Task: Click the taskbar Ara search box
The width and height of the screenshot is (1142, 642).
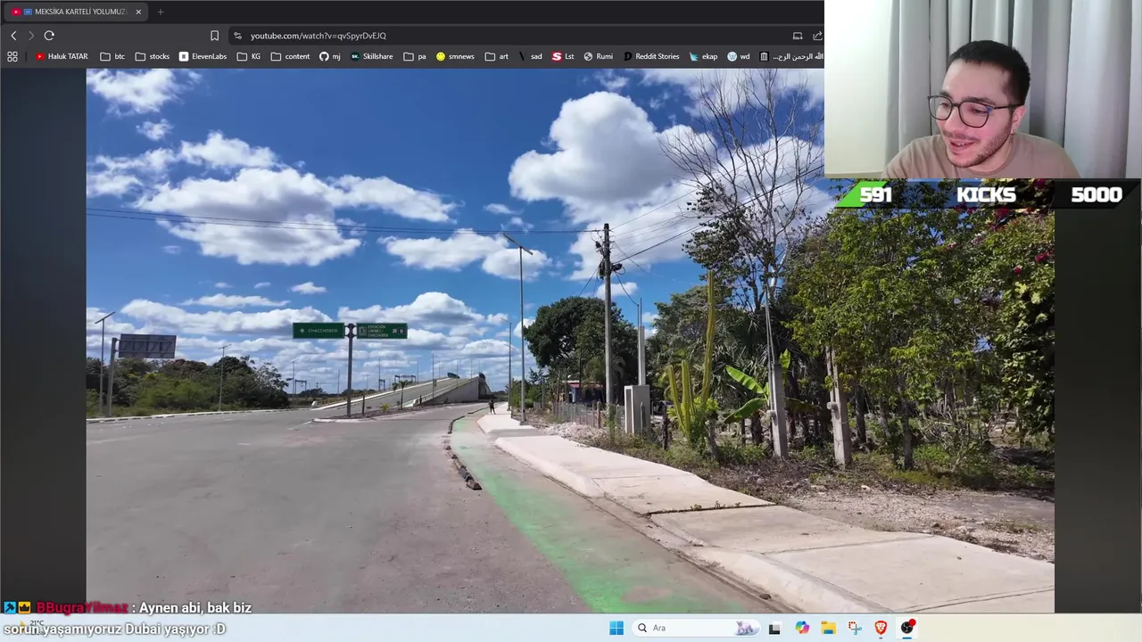Action: coord(696,628)
